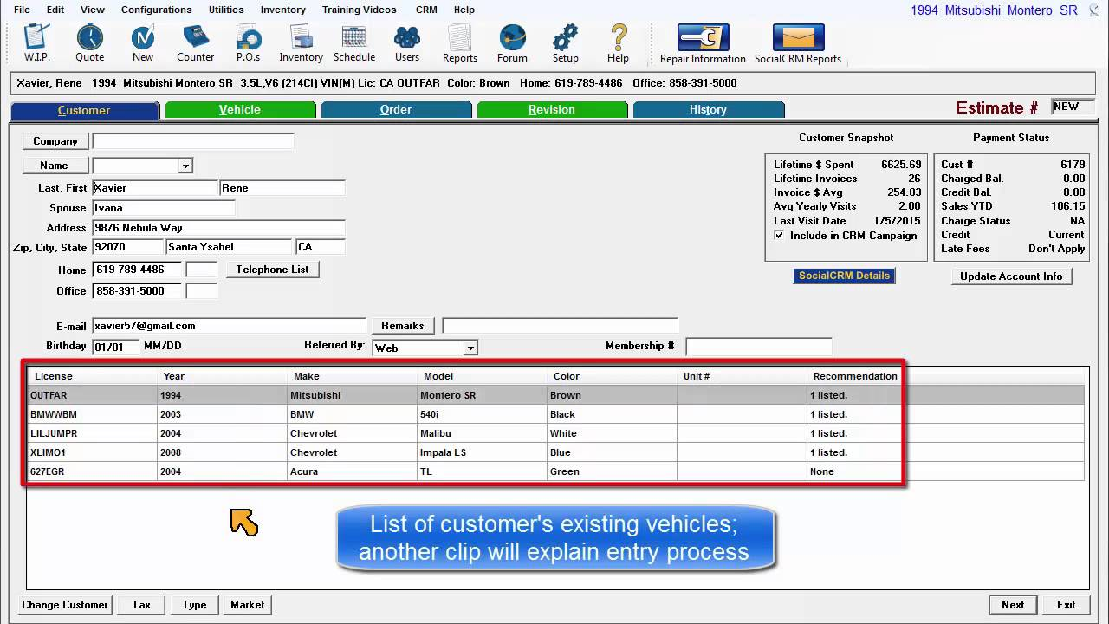The width and height of the screenshot is (1109, 624).
Task: Open the Setup screen
Action: [x=565, y=43]
